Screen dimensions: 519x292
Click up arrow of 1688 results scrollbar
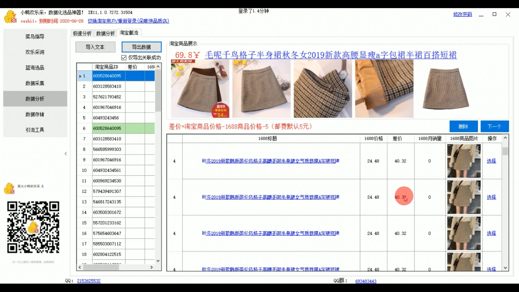pyautogui.click(x=505, y=138)
